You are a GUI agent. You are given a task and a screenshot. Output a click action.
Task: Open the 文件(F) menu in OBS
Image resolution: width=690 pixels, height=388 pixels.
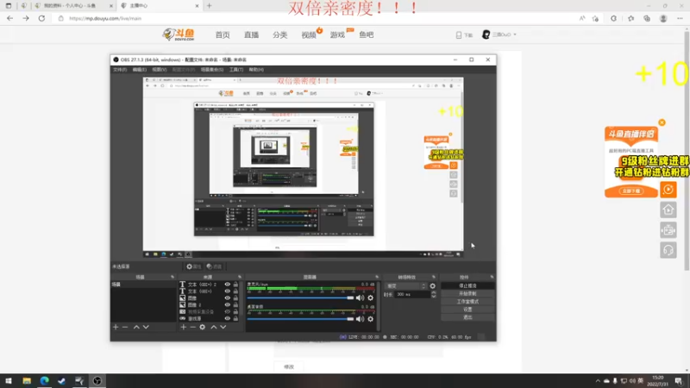[x=120, y=70]
